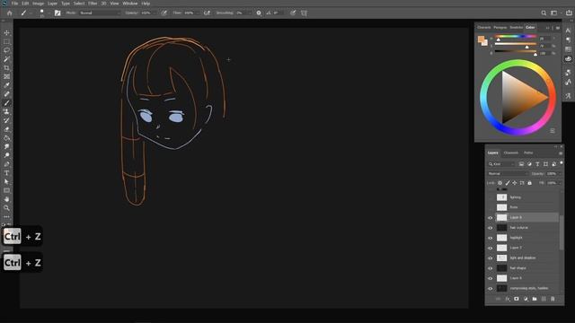Click the Layers panel scrollbar
Image resolution: width=575 pixels, height=323 pixels.
click(x=561, y=232)
